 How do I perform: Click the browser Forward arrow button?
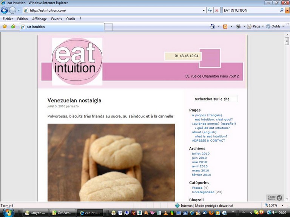(12, 10)
